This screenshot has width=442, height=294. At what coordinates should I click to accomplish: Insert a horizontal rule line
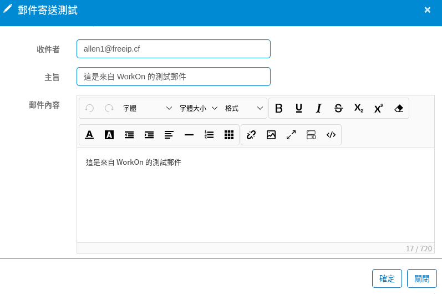coord(189,135)
